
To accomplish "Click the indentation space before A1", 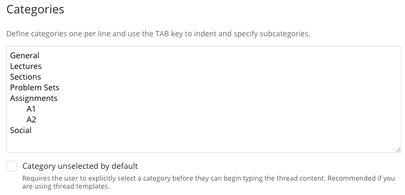I will click(x=18, y=109).
